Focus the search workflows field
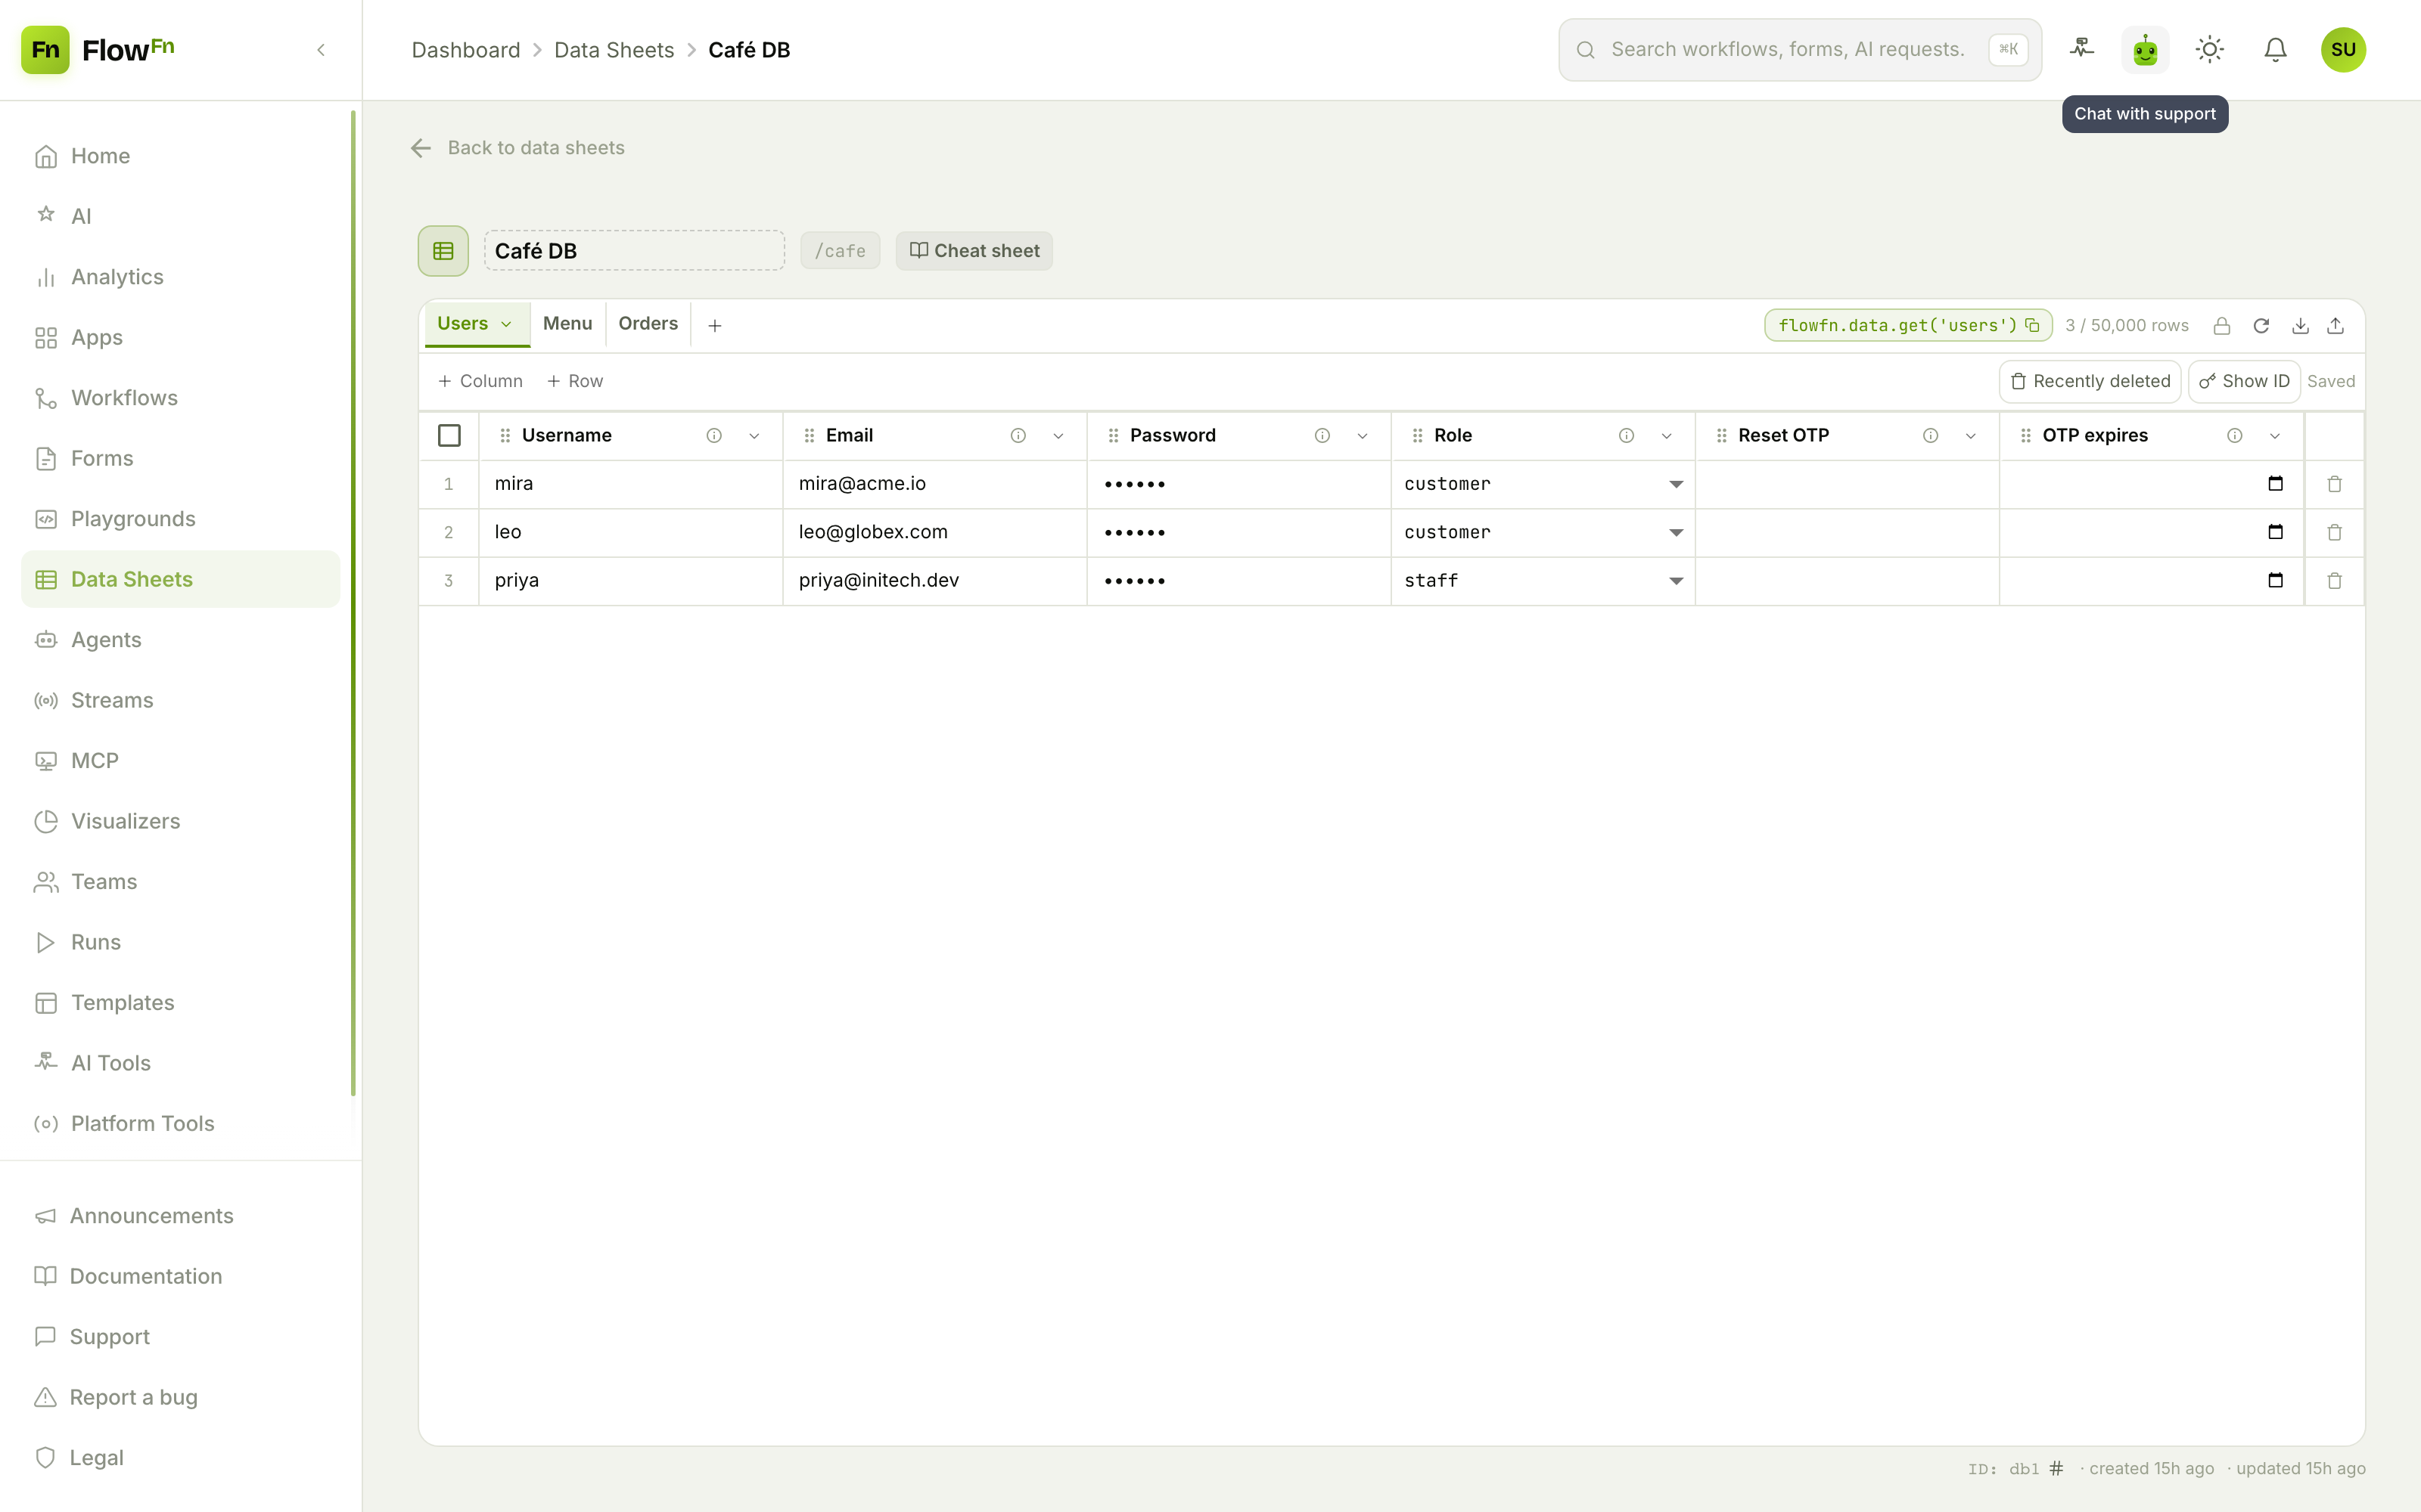 tap(1800, 50)
